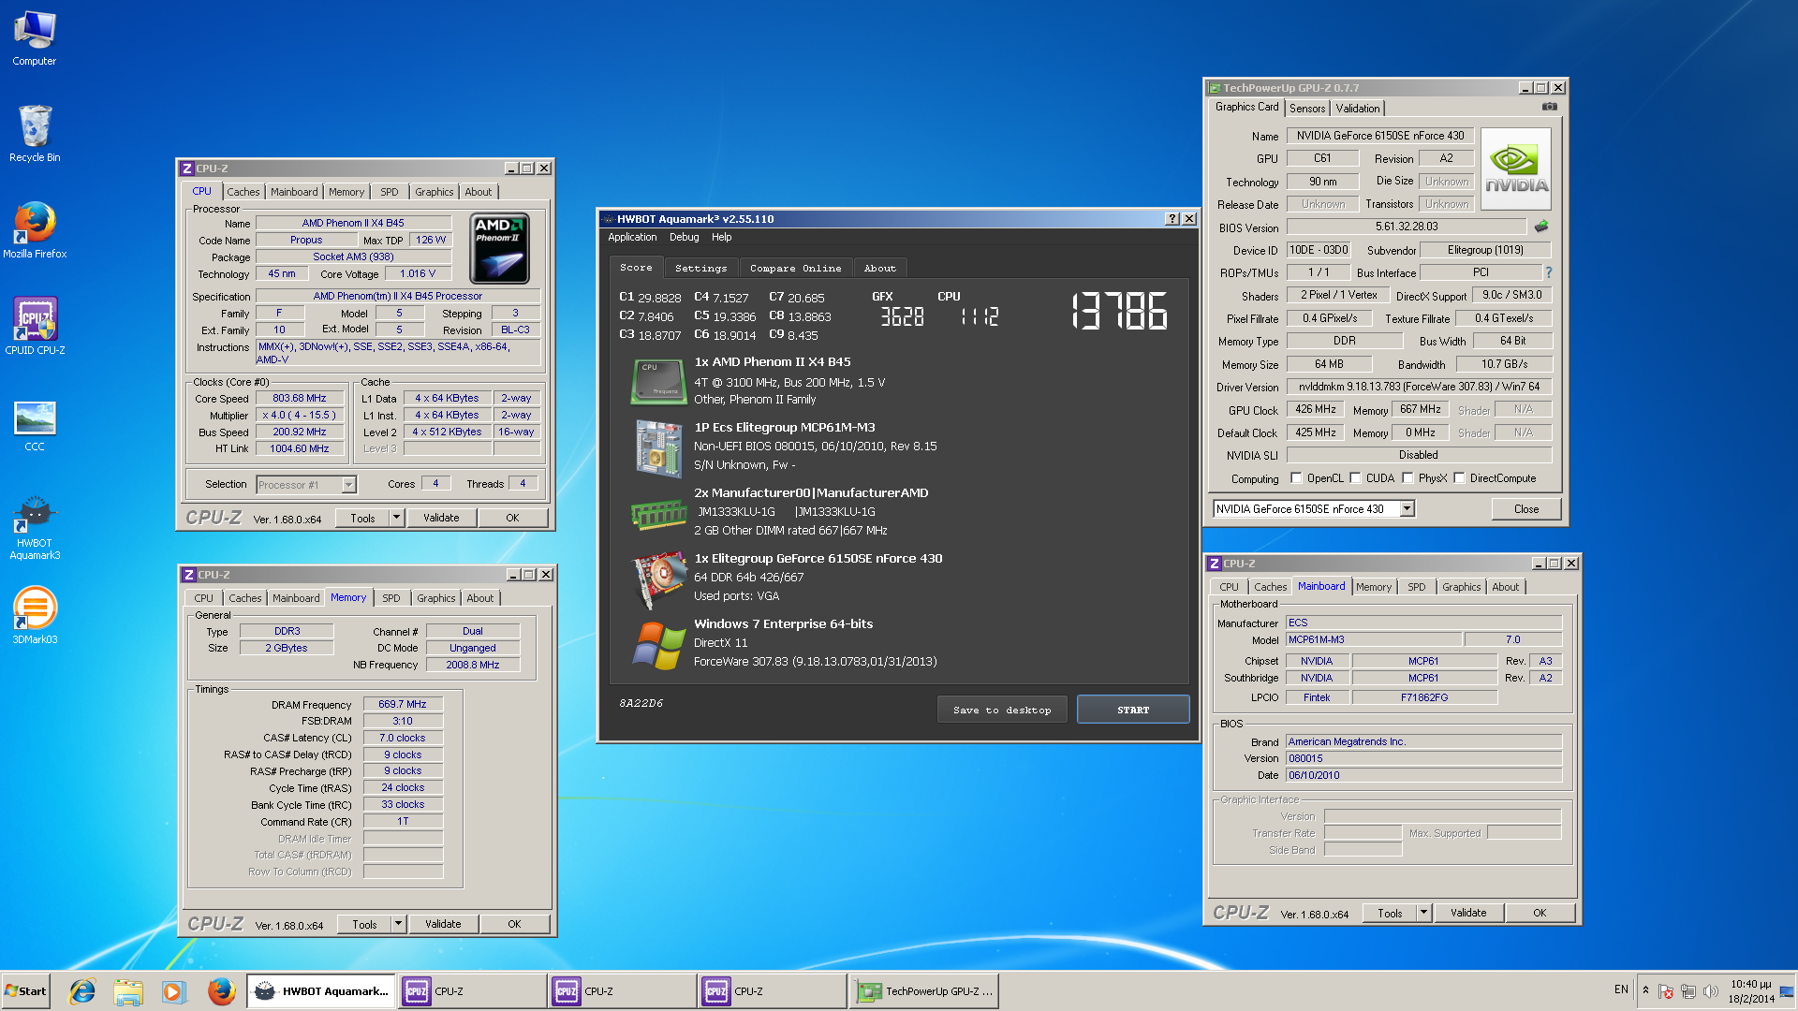Open the CCC desktop icon
The image size is (1798, 1011).
click(x=35, y=426)
